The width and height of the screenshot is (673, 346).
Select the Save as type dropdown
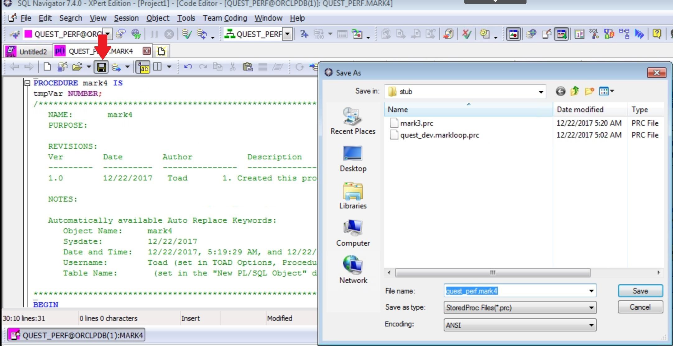519,307
